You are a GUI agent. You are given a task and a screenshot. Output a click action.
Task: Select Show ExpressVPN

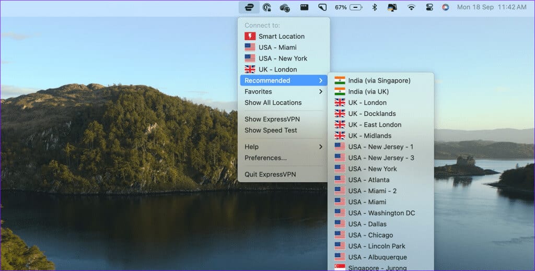click(284, 119)
